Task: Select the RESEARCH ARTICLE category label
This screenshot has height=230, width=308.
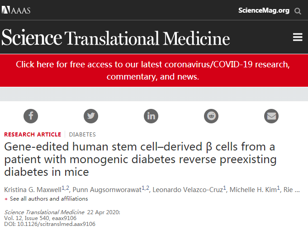Action: (x=33, y=134)
